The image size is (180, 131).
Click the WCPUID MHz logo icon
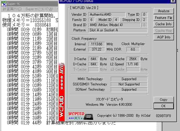pos(81,116)
